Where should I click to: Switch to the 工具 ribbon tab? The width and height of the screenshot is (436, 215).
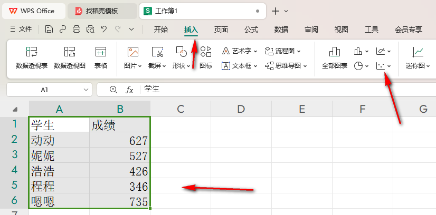(x=371, y=30)
